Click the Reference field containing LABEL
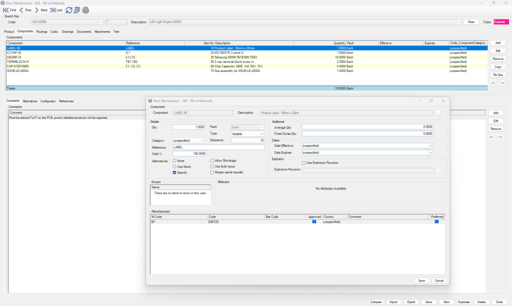 pyautogui.click(x=218, y=147)
